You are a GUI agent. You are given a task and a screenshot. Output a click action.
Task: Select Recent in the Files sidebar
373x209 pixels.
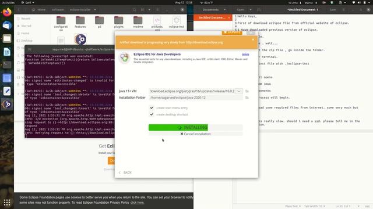point(26,19)
